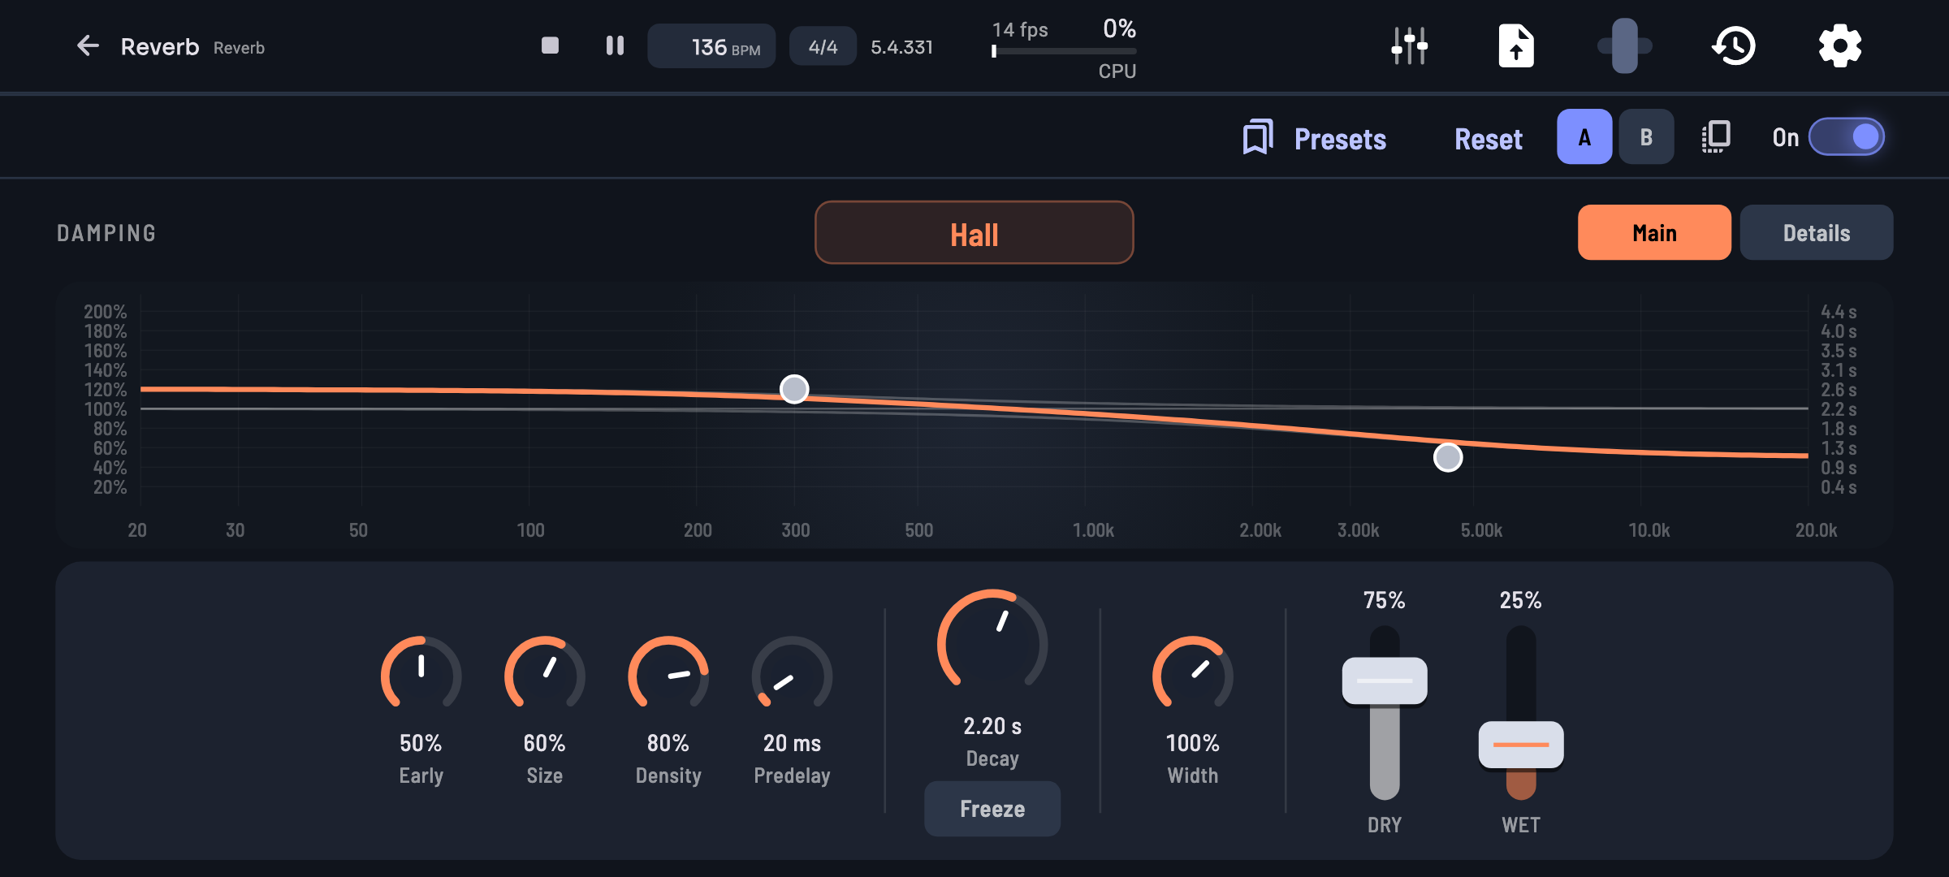
Task: Toggle the reverb On switch
Action: tap(1846, 137)
